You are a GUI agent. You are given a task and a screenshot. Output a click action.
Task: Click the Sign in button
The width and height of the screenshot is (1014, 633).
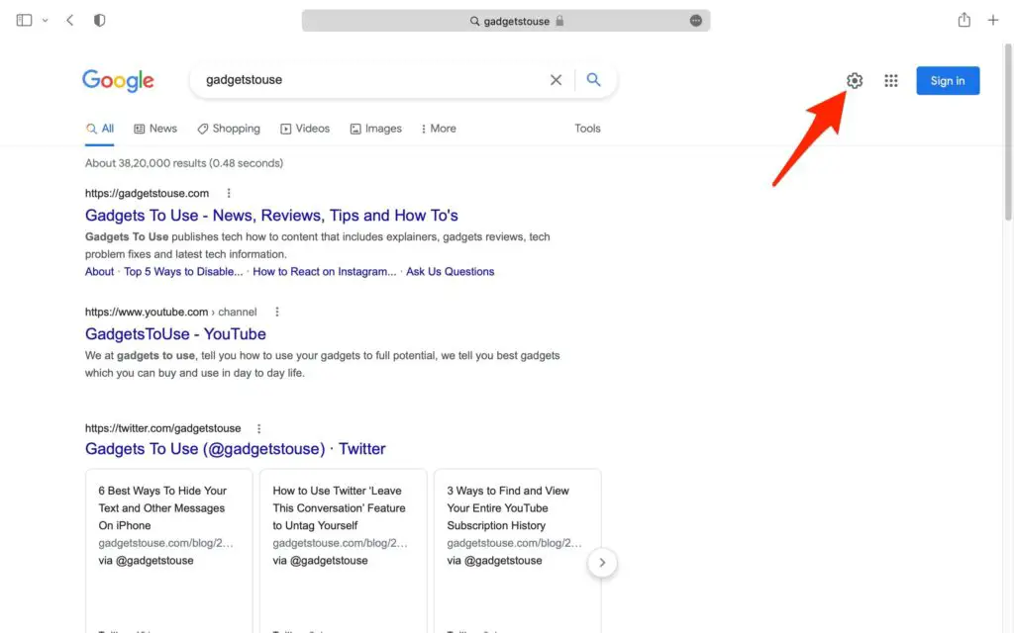[x=948, y=81]
